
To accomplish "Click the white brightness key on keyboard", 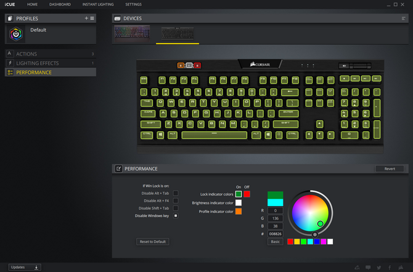I will (189, 65).
